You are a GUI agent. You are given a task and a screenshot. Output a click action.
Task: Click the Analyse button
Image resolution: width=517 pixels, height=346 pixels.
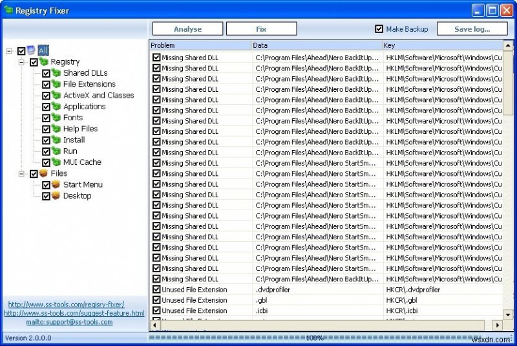(187, 28)
